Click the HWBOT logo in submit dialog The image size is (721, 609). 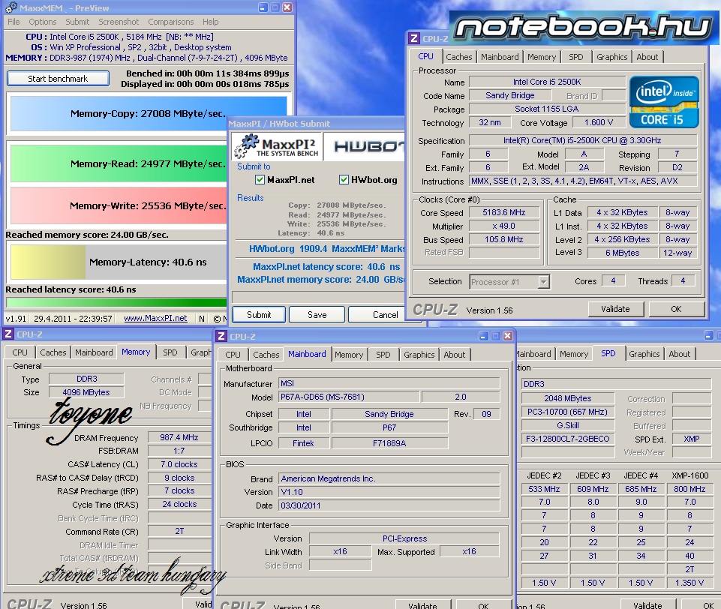click(x=366, y=146)
